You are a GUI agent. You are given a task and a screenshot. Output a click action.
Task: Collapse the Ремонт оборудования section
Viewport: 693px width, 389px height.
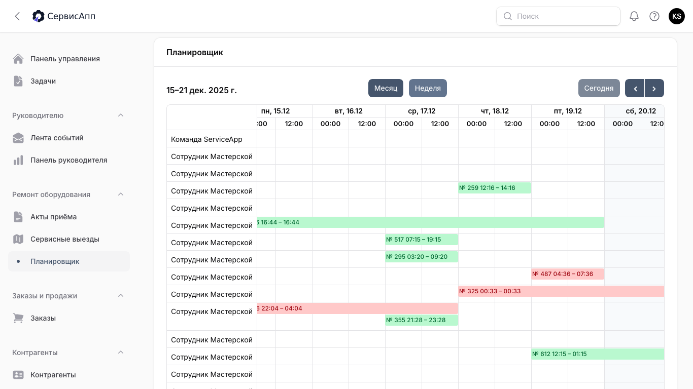(x=121, y=194)
